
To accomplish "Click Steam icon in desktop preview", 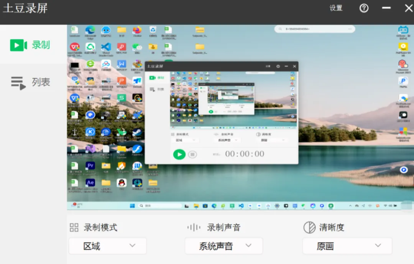I will (137, 132).
